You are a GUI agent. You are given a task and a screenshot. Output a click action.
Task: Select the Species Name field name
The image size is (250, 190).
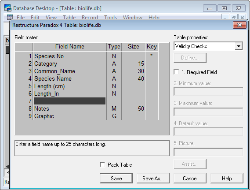[53, 78]
